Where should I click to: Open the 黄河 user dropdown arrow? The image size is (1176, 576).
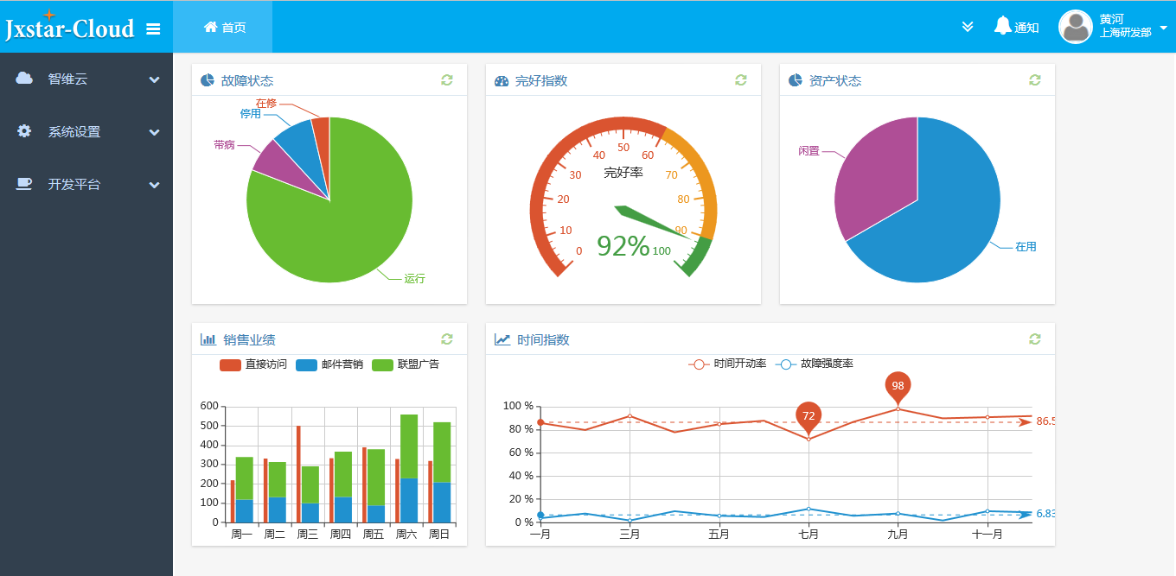pyautogui.click(x=1163, y=28)
